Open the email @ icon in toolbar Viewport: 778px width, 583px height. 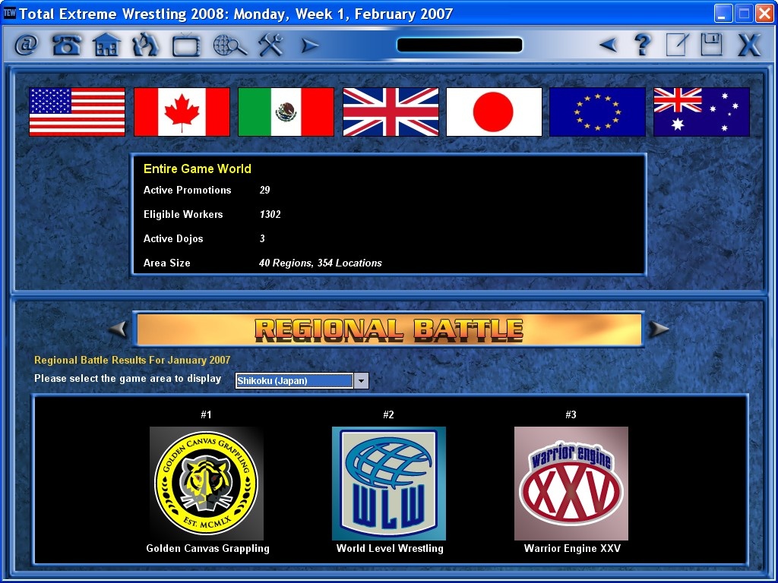pyautogui.click(x=27, y=46)
